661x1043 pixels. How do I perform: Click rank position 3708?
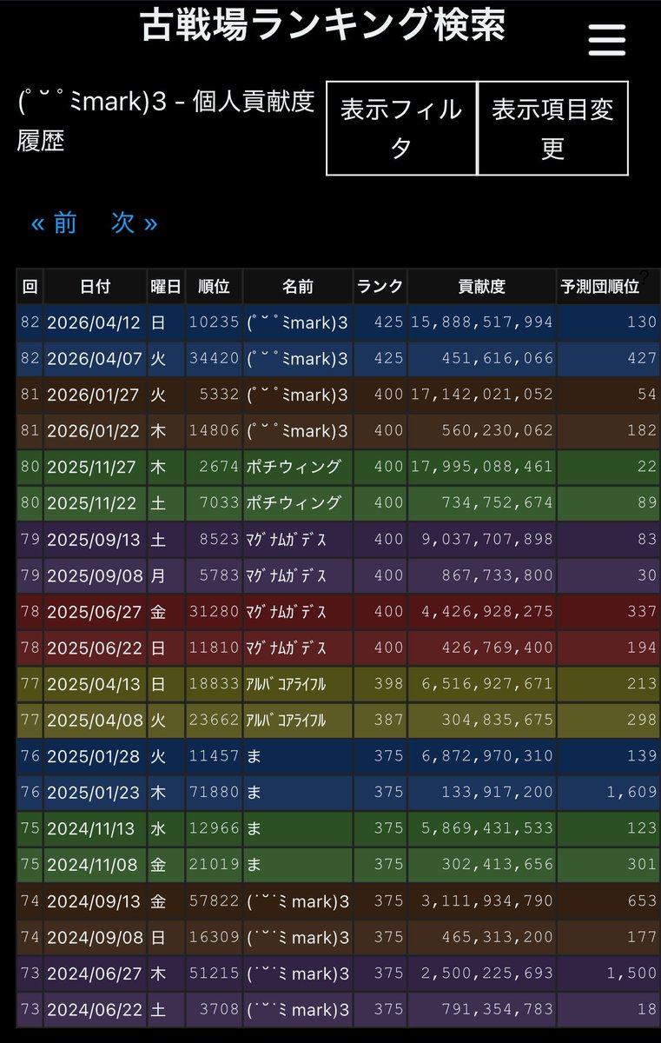point(219,1010)
